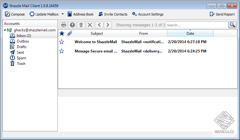240x140 pixels.
Task: Star the Message Secure email message
Action: [x=62, y=51]
